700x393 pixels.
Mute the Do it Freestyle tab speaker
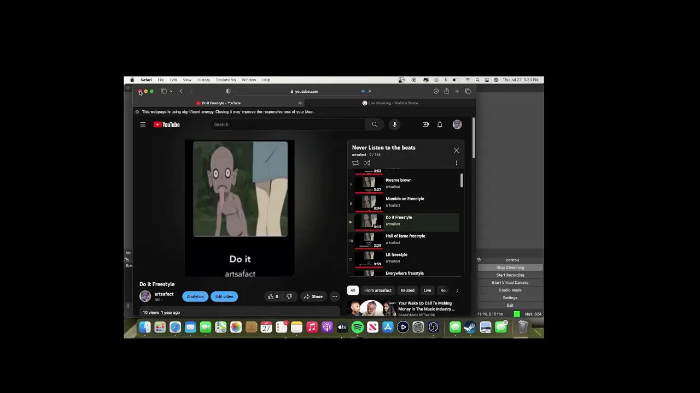tap(300, 103)
